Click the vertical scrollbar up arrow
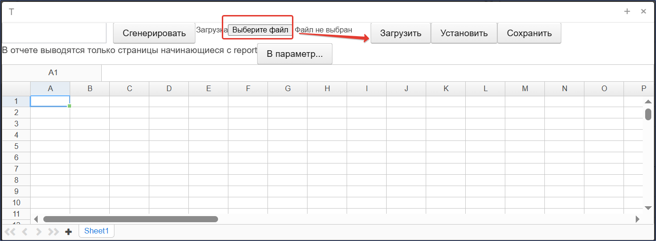The height and width of the screenshot is (241, 656). [648, 101]
